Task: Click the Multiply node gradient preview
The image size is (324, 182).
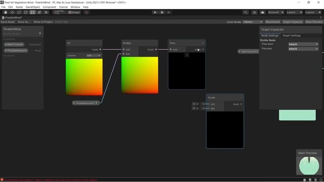Action: coord(140,75)
